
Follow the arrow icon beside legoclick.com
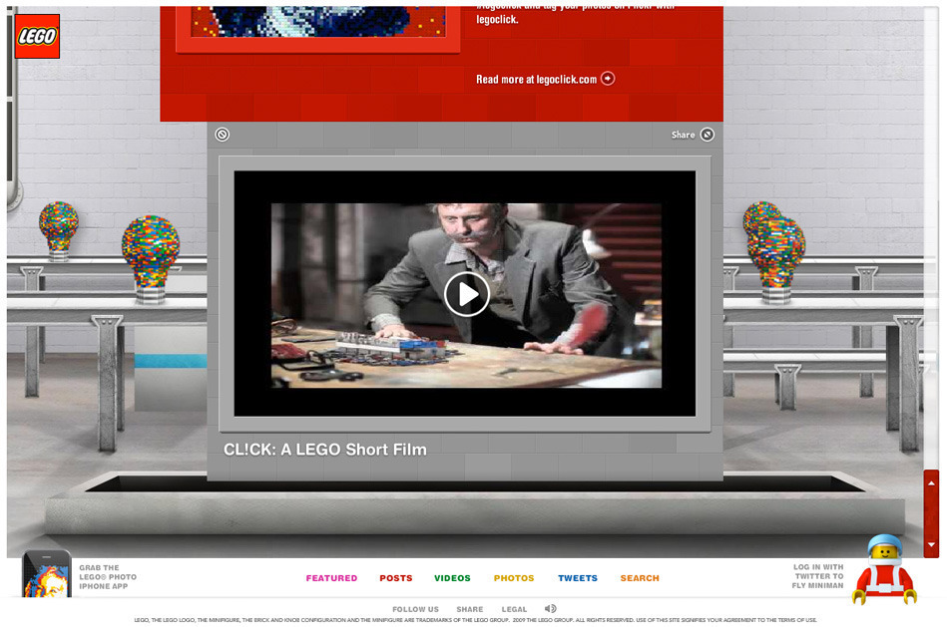click(608, 79)
